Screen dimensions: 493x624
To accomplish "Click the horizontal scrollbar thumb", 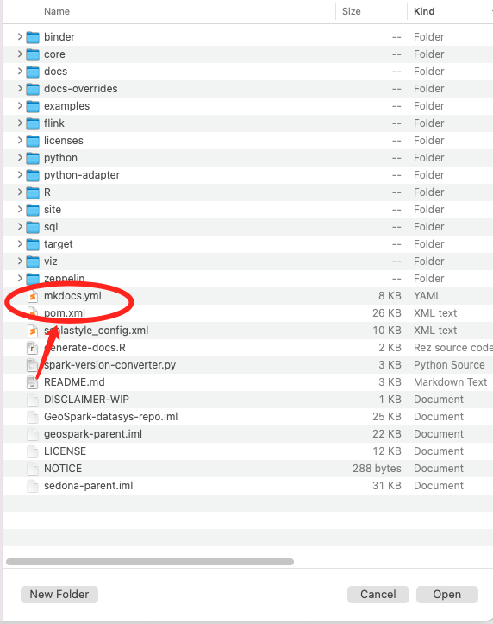I will [x=150, y=562].
